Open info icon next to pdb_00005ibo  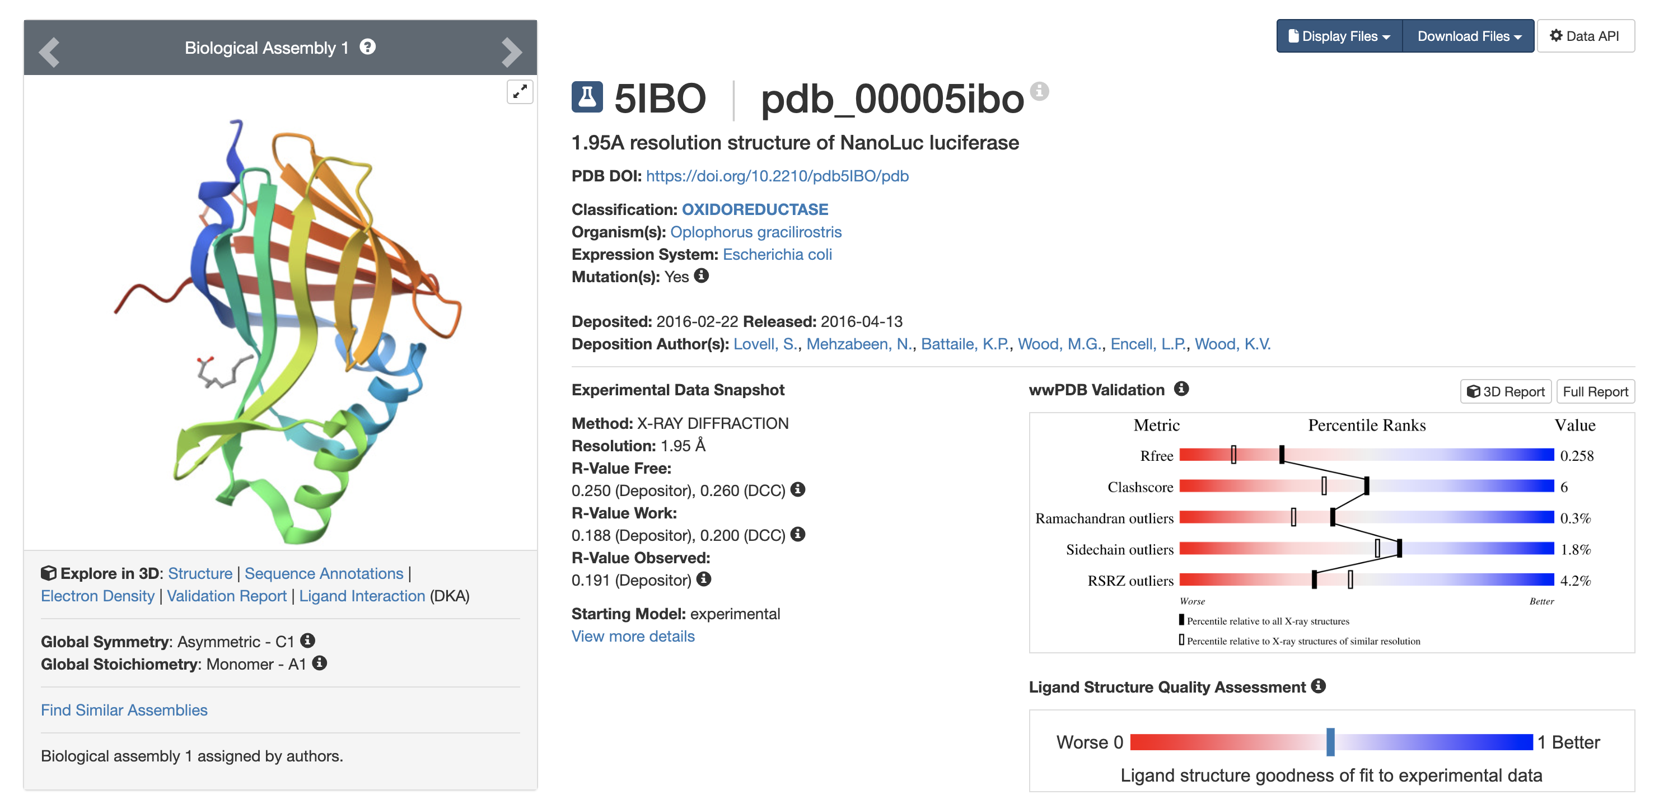[1039, 91]
